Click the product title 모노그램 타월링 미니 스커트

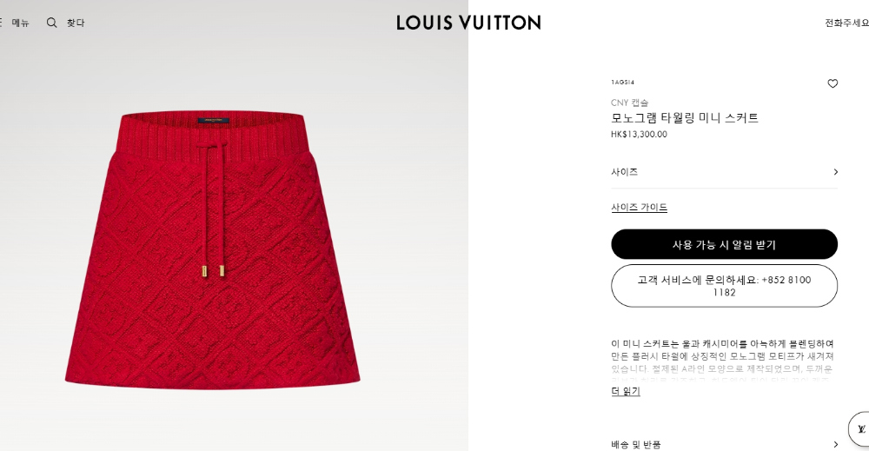click(x=685, y=117)
